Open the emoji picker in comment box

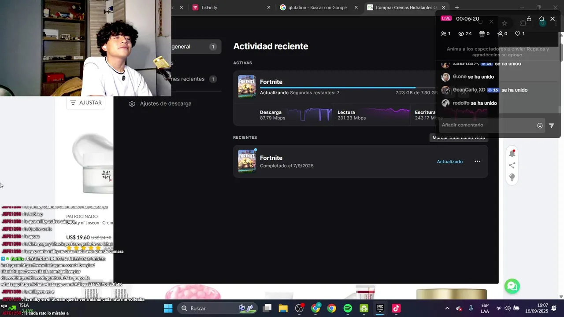(x=540, y=125)
